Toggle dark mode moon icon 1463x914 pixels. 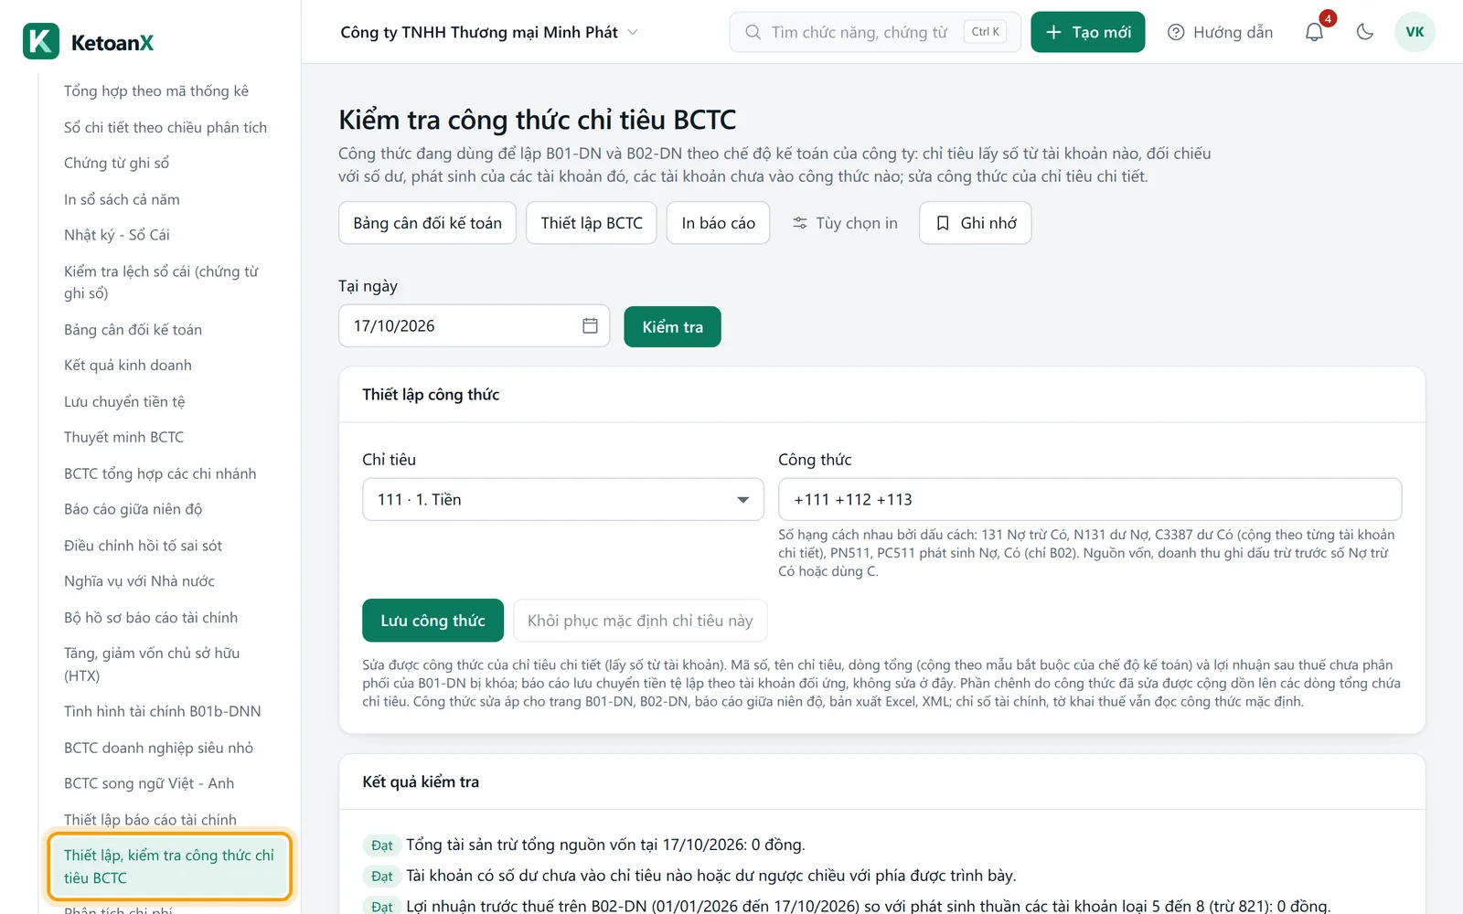click(x=1365, y=32)
